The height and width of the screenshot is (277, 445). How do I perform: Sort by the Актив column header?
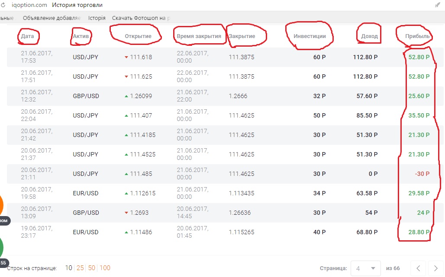[x=81, y=36]
